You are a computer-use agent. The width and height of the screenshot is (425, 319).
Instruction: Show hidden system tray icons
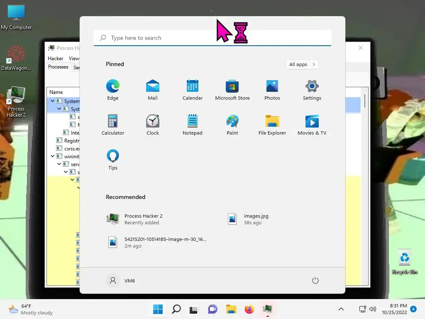click(x=341, y=309)
